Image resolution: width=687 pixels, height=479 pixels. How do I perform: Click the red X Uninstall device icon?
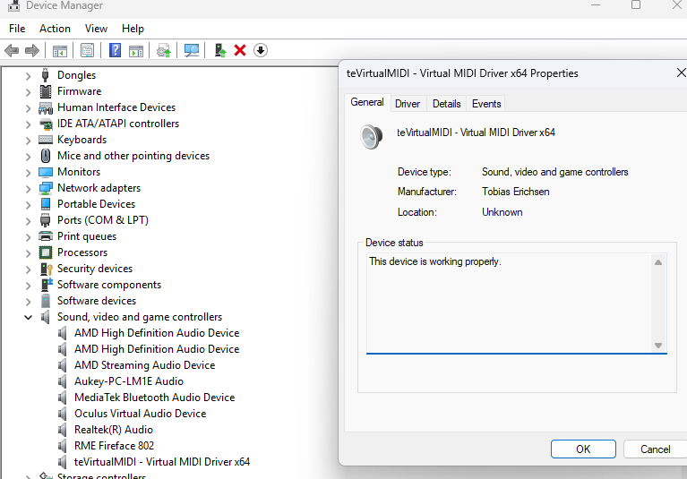[x=240, y=50]
